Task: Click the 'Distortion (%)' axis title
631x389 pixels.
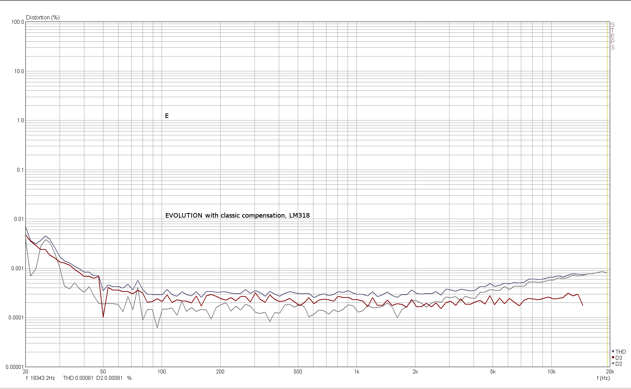Action: (43, 17)
